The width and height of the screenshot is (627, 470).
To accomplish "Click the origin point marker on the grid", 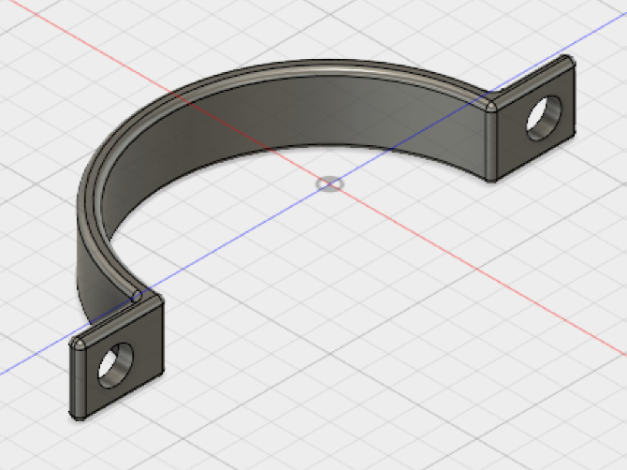I will click(329, 184).
